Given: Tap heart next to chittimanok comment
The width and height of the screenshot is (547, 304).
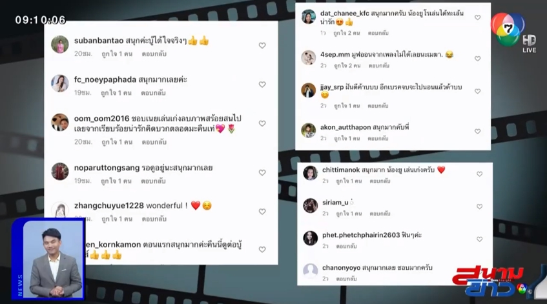Looking at the screenshot, I should pyautogui.click(x=480, y=174).
